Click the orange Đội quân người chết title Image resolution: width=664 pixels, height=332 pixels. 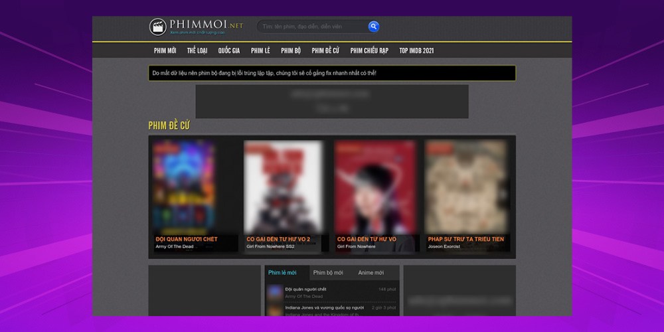coord(187,239)
